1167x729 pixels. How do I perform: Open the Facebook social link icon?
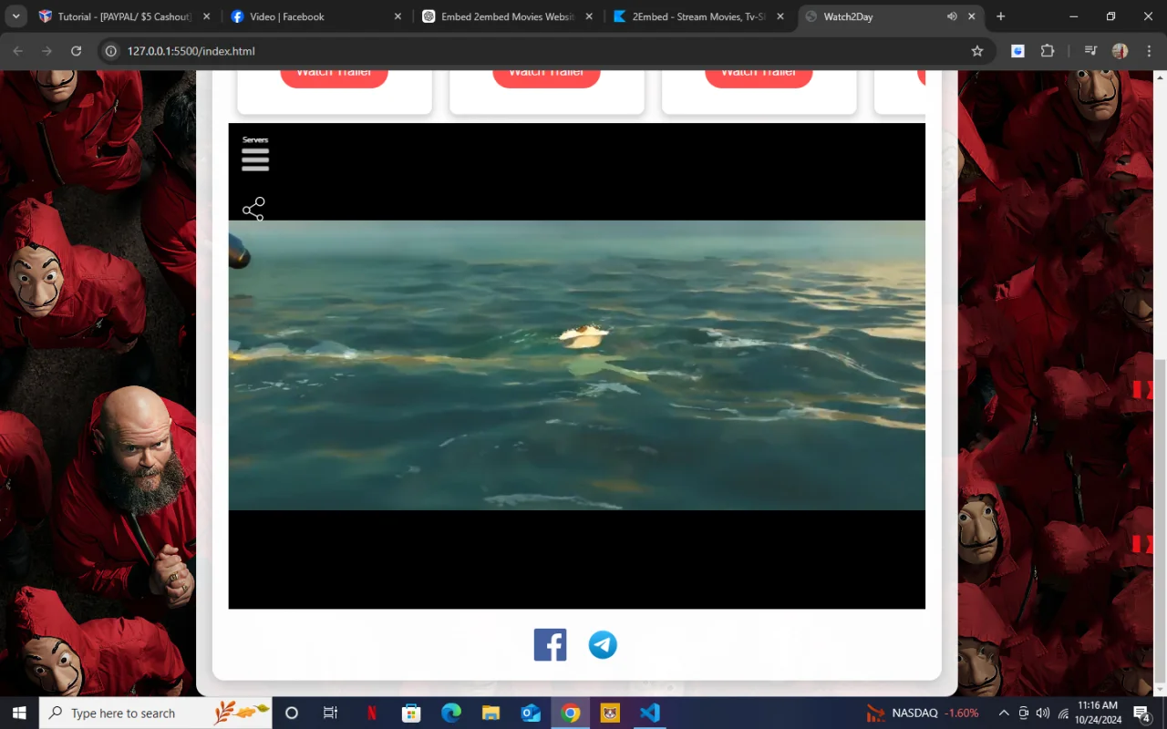(550, 644)
